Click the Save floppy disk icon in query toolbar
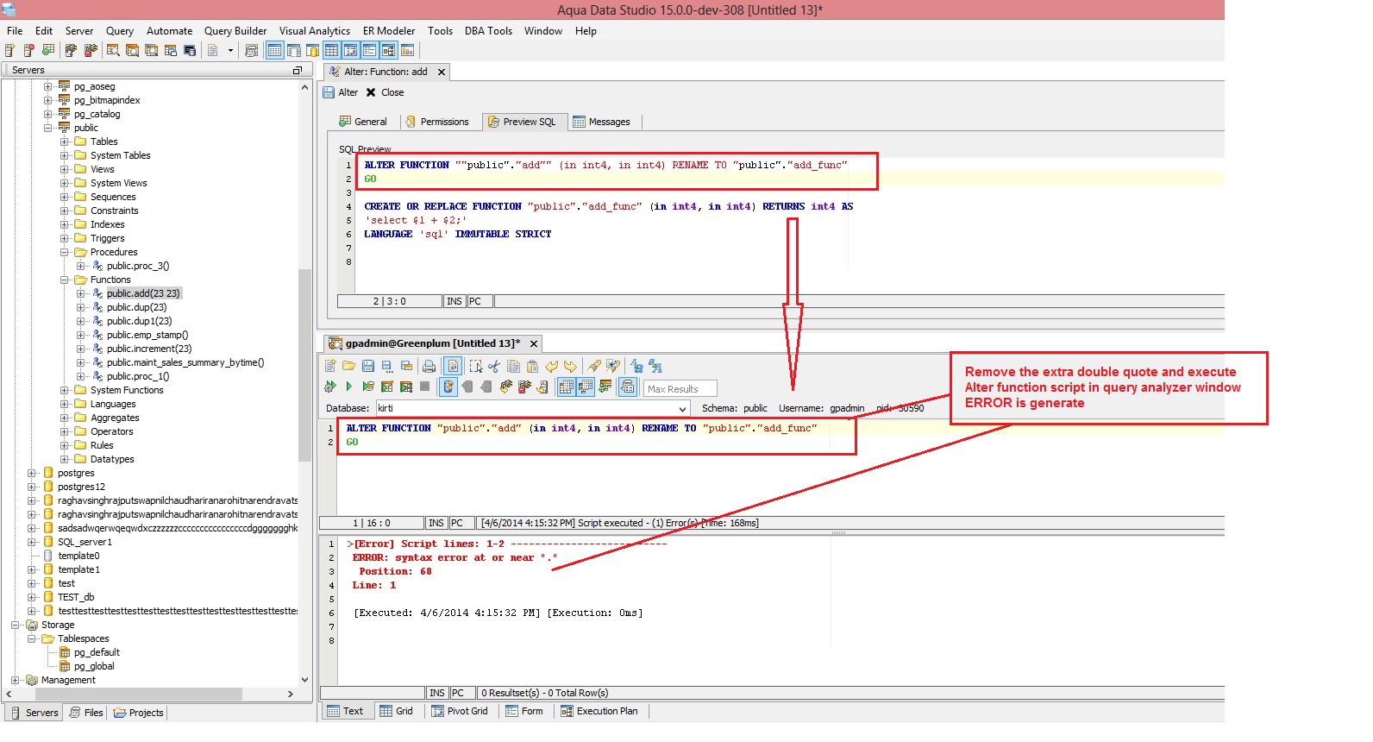Screen dimensions: 1373x742 click(368, 366)
